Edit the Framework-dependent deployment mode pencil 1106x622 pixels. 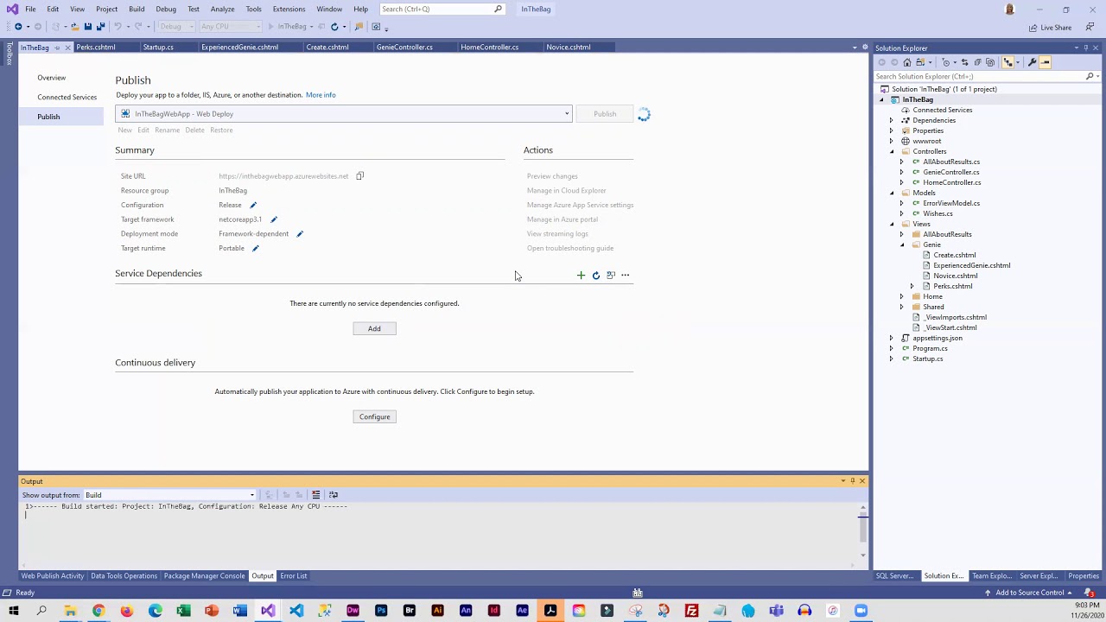click(x=300, y=234)
